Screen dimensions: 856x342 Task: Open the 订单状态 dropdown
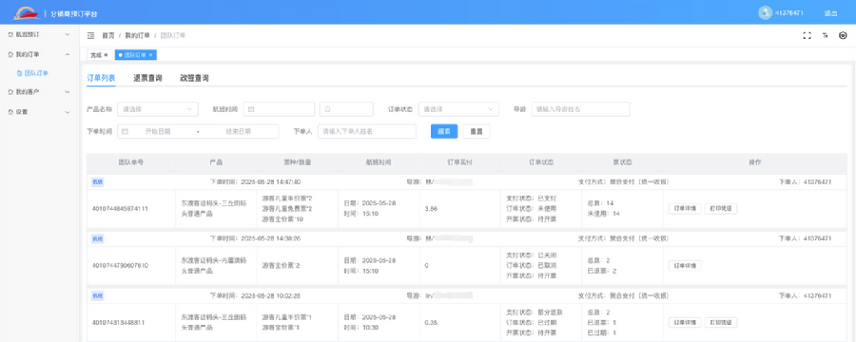[x=458, y=109]
